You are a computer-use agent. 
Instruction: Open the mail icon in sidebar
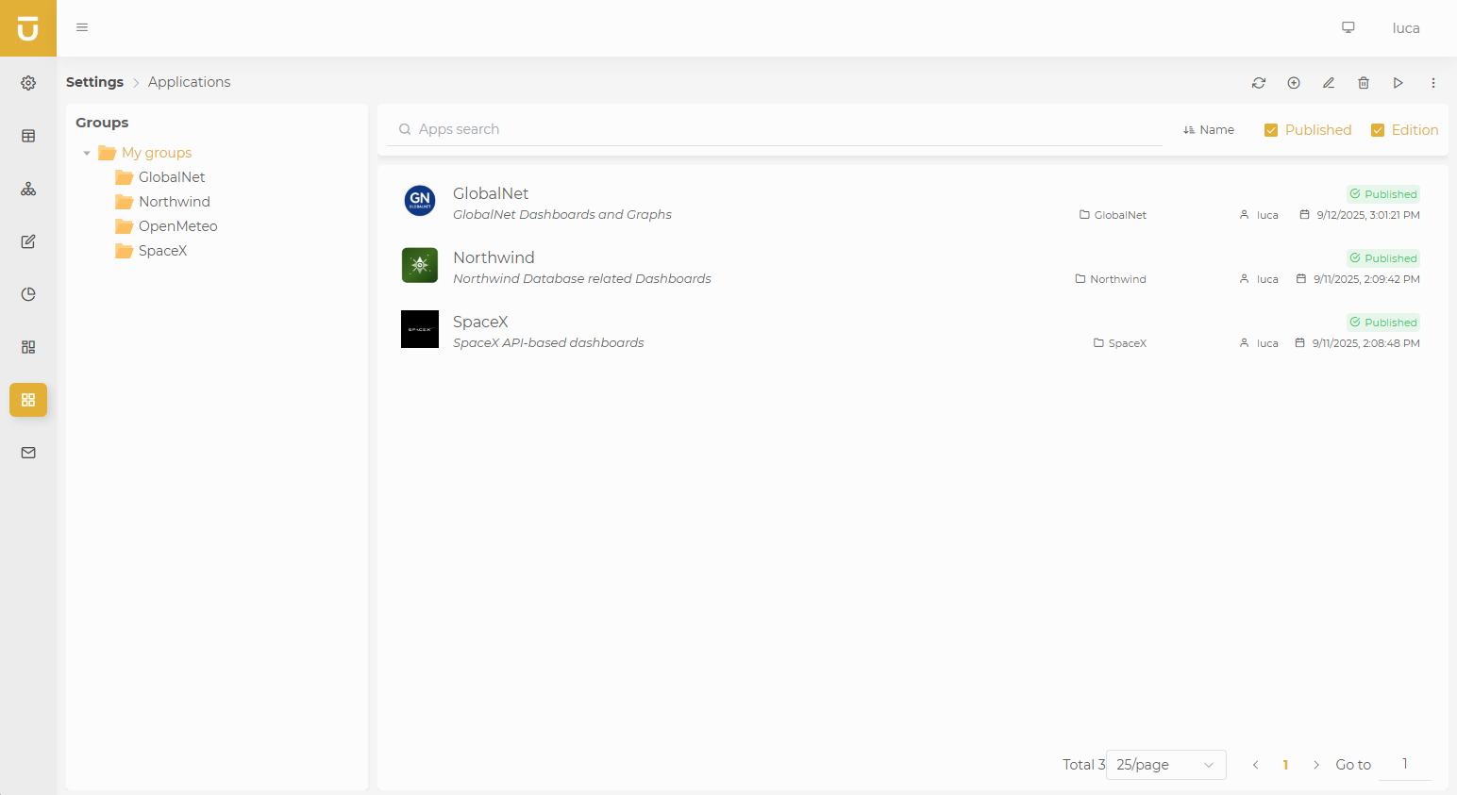(x=28, y=453)
